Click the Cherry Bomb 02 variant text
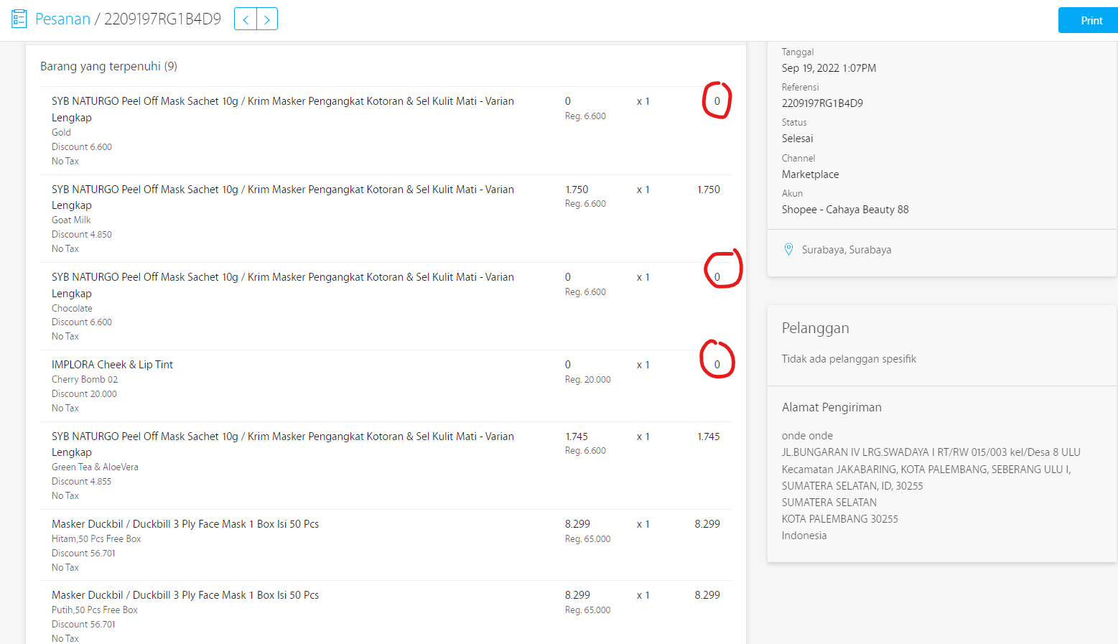 (85, 379)
